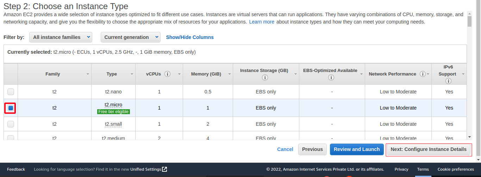Click IPv6 Support info icon
481x177 pixels.
(x=449, y=81)
